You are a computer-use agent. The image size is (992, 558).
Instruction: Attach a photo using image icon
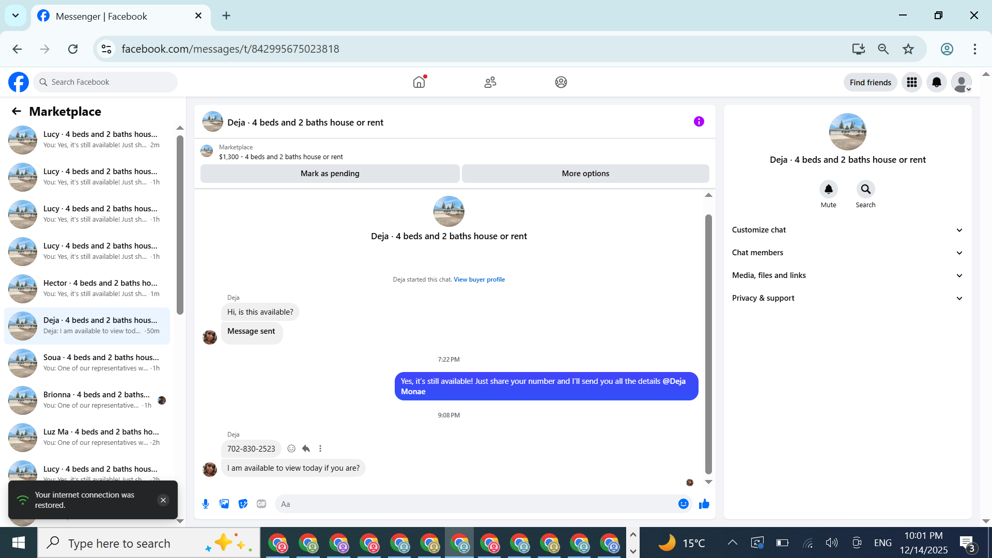224,504
